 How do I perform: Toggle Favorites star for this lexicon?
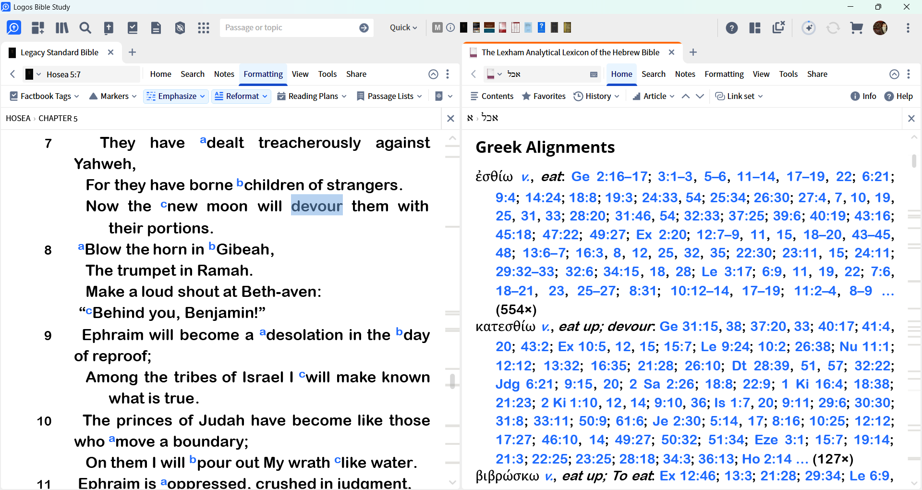[x=544, y=96]
